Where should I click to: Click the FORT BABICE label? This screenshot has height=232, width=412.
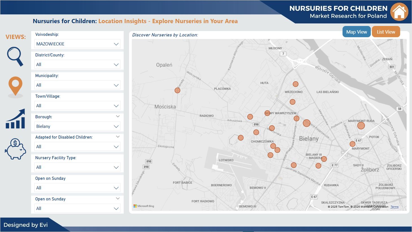(182, 183)
